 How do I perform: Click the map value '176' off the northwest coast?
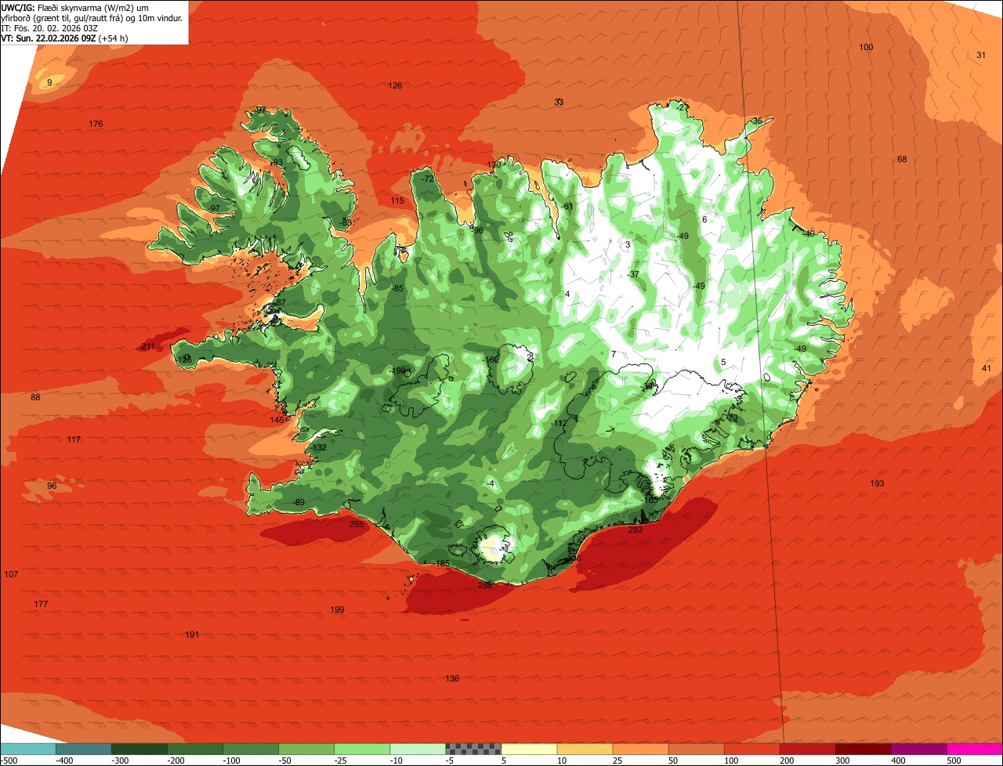(96, 125)
